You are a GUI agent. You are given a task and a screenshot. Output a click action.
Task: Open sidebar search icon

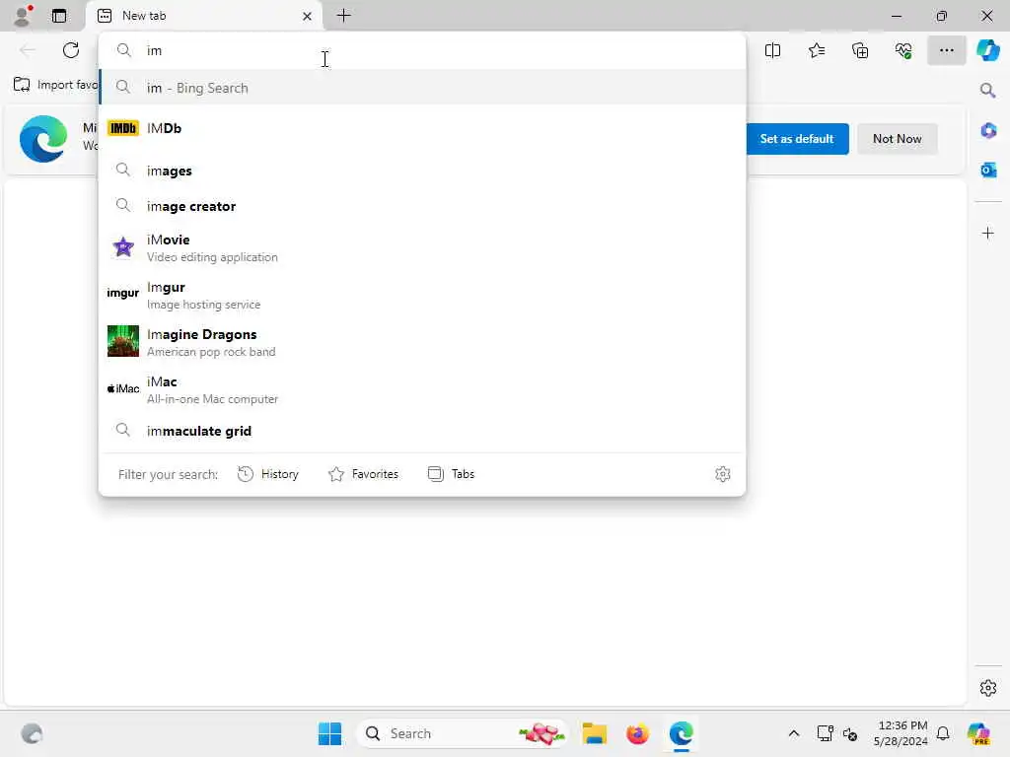coord(988,90)
